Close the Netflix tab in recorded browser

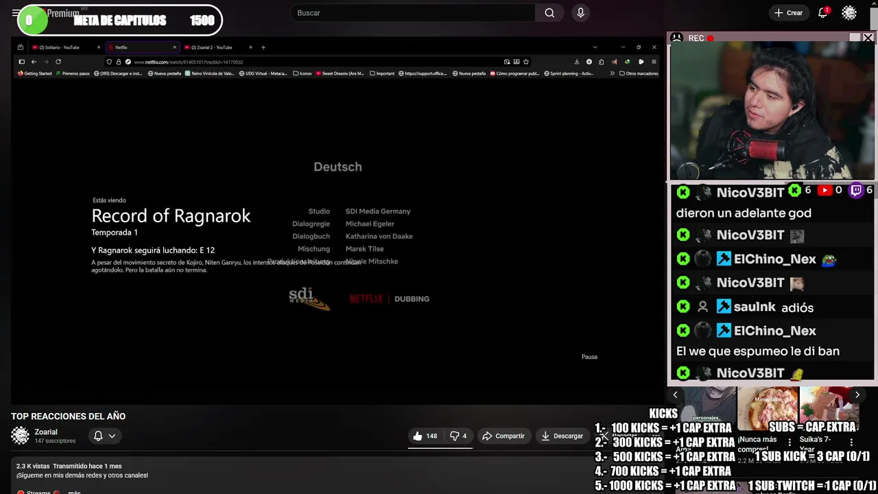174,47
